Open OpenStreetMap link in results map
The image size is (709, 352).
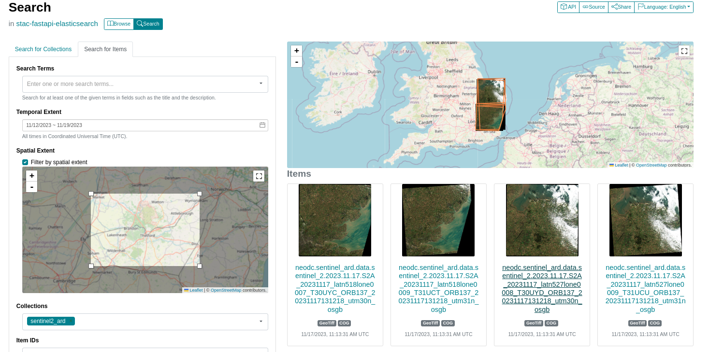pos(651,165)
